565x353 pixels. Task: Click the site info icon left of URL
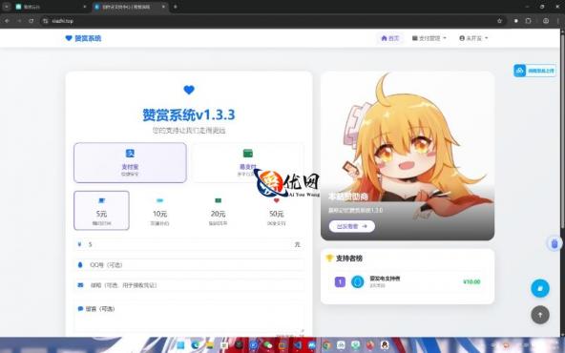(x=46, y=21)
